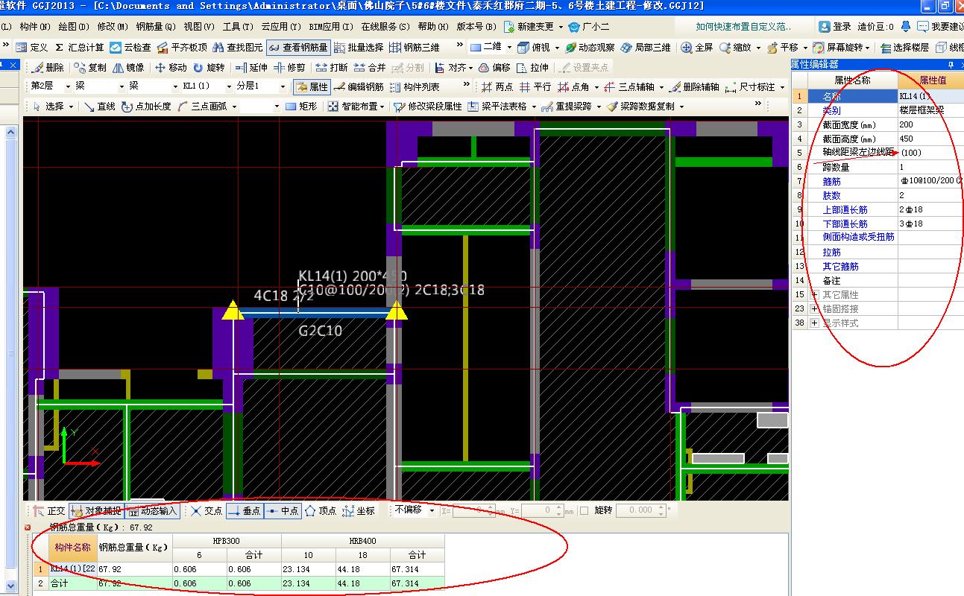Select the 拉伸 stretch tool
The image size is (964, 596).
coord(533,67)
